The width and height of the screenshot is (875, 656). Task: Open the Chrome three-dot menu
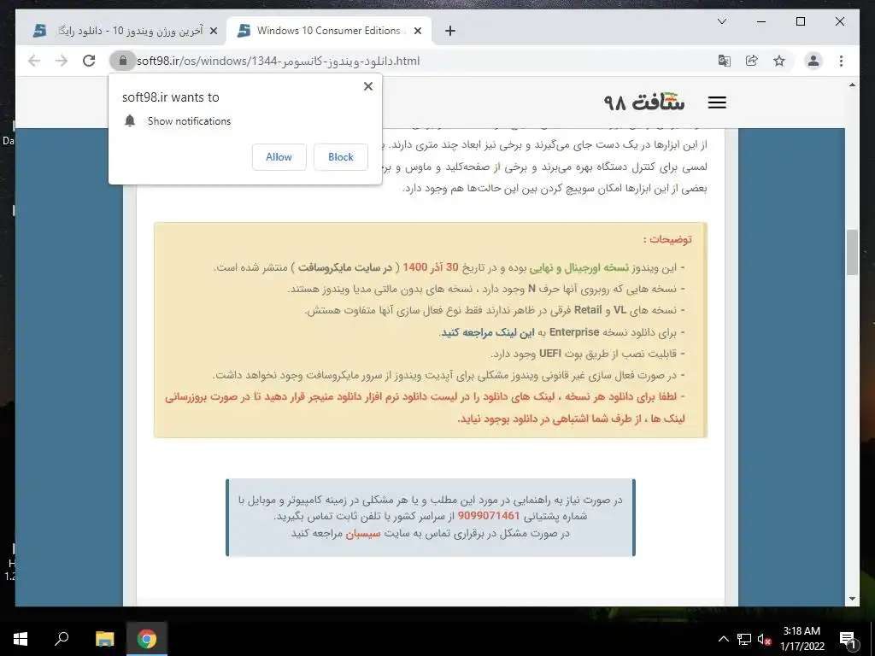pos(841,61)
